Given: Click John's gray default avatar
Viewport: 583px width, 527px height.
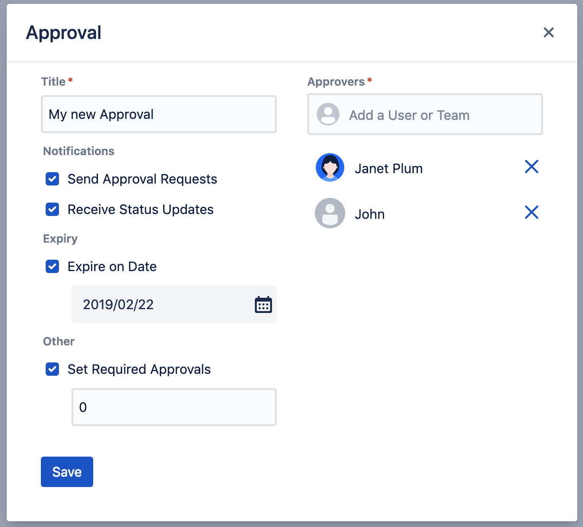Looking at the screenshot, I should click(x=330, y=213).
